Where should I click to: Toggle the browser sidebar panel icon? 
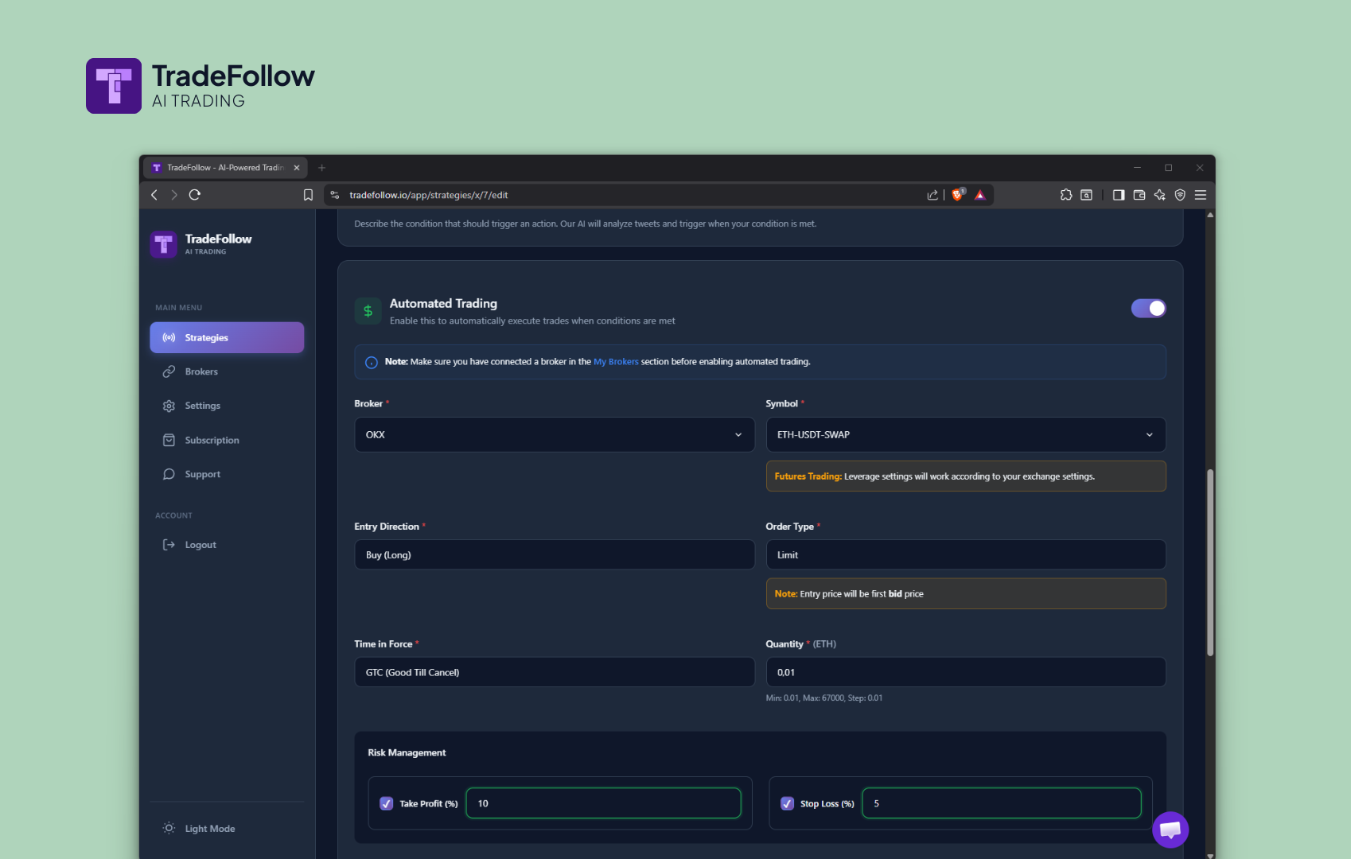click(1119, 195)
